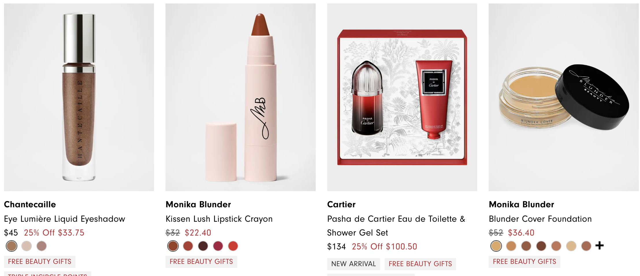
Task: Choose the first tan Blunder Cover swatch
Action: coord(496,246)
